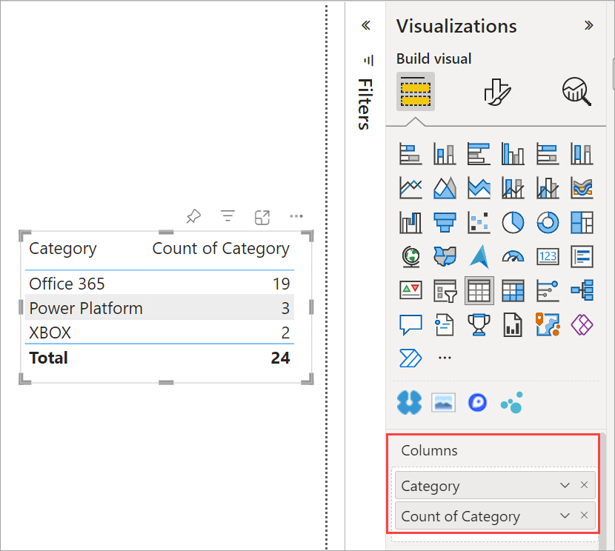Open More options on table visual
The width and height of the screenshot is (615, 551).
click(x=296, y=216)
